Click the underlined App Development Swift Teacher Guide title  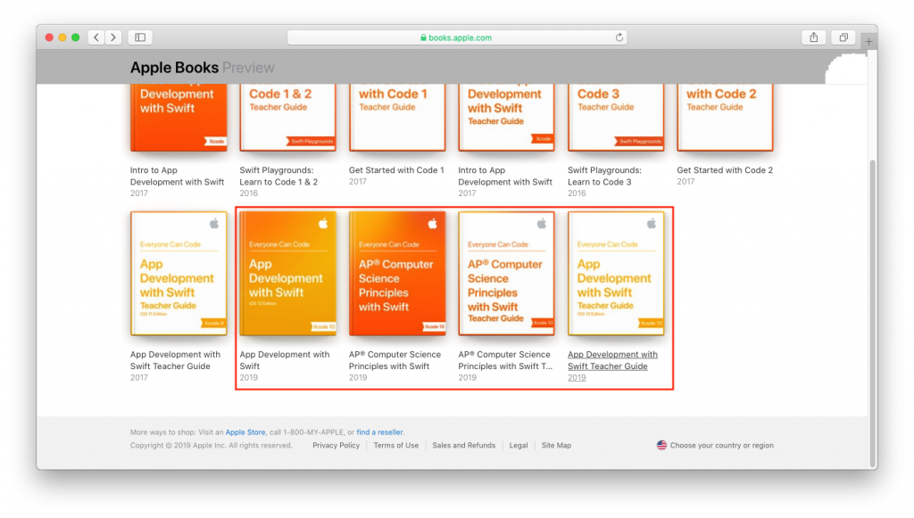click(x=612, y=360)
